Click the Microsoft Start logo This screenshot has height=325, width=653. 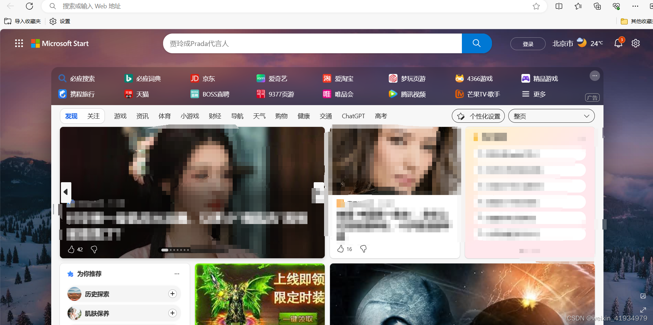(60, 43)
